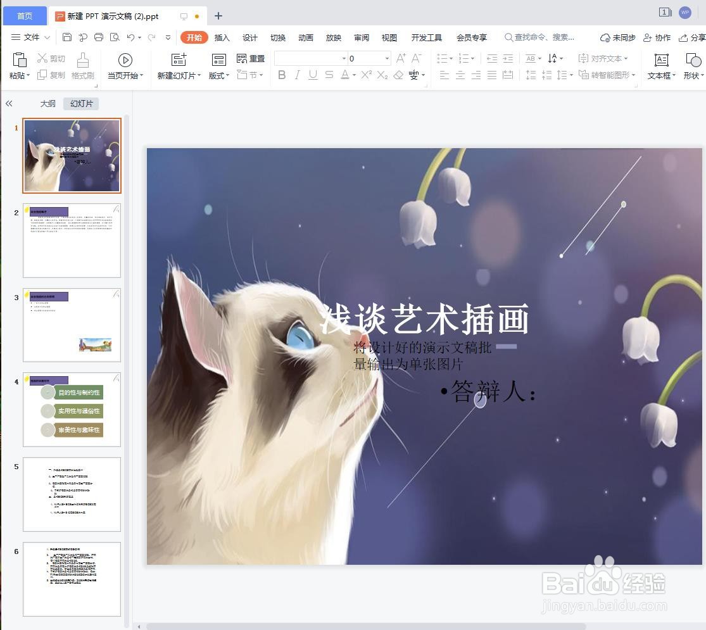
Task: Open Align Text (对齐文本) dropdown
Action: [x=603, y=58]
